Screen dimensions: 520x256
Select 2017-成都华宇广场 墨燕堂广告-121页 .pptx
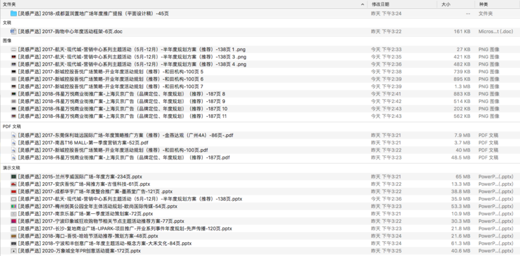pos(96,191)
